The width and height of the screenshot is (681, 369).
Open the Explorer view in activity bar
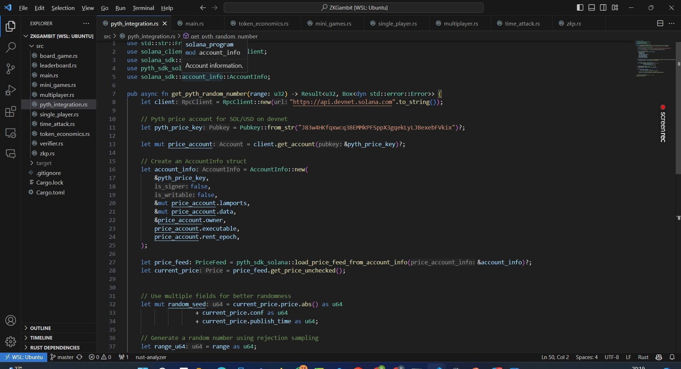(11, 26)
